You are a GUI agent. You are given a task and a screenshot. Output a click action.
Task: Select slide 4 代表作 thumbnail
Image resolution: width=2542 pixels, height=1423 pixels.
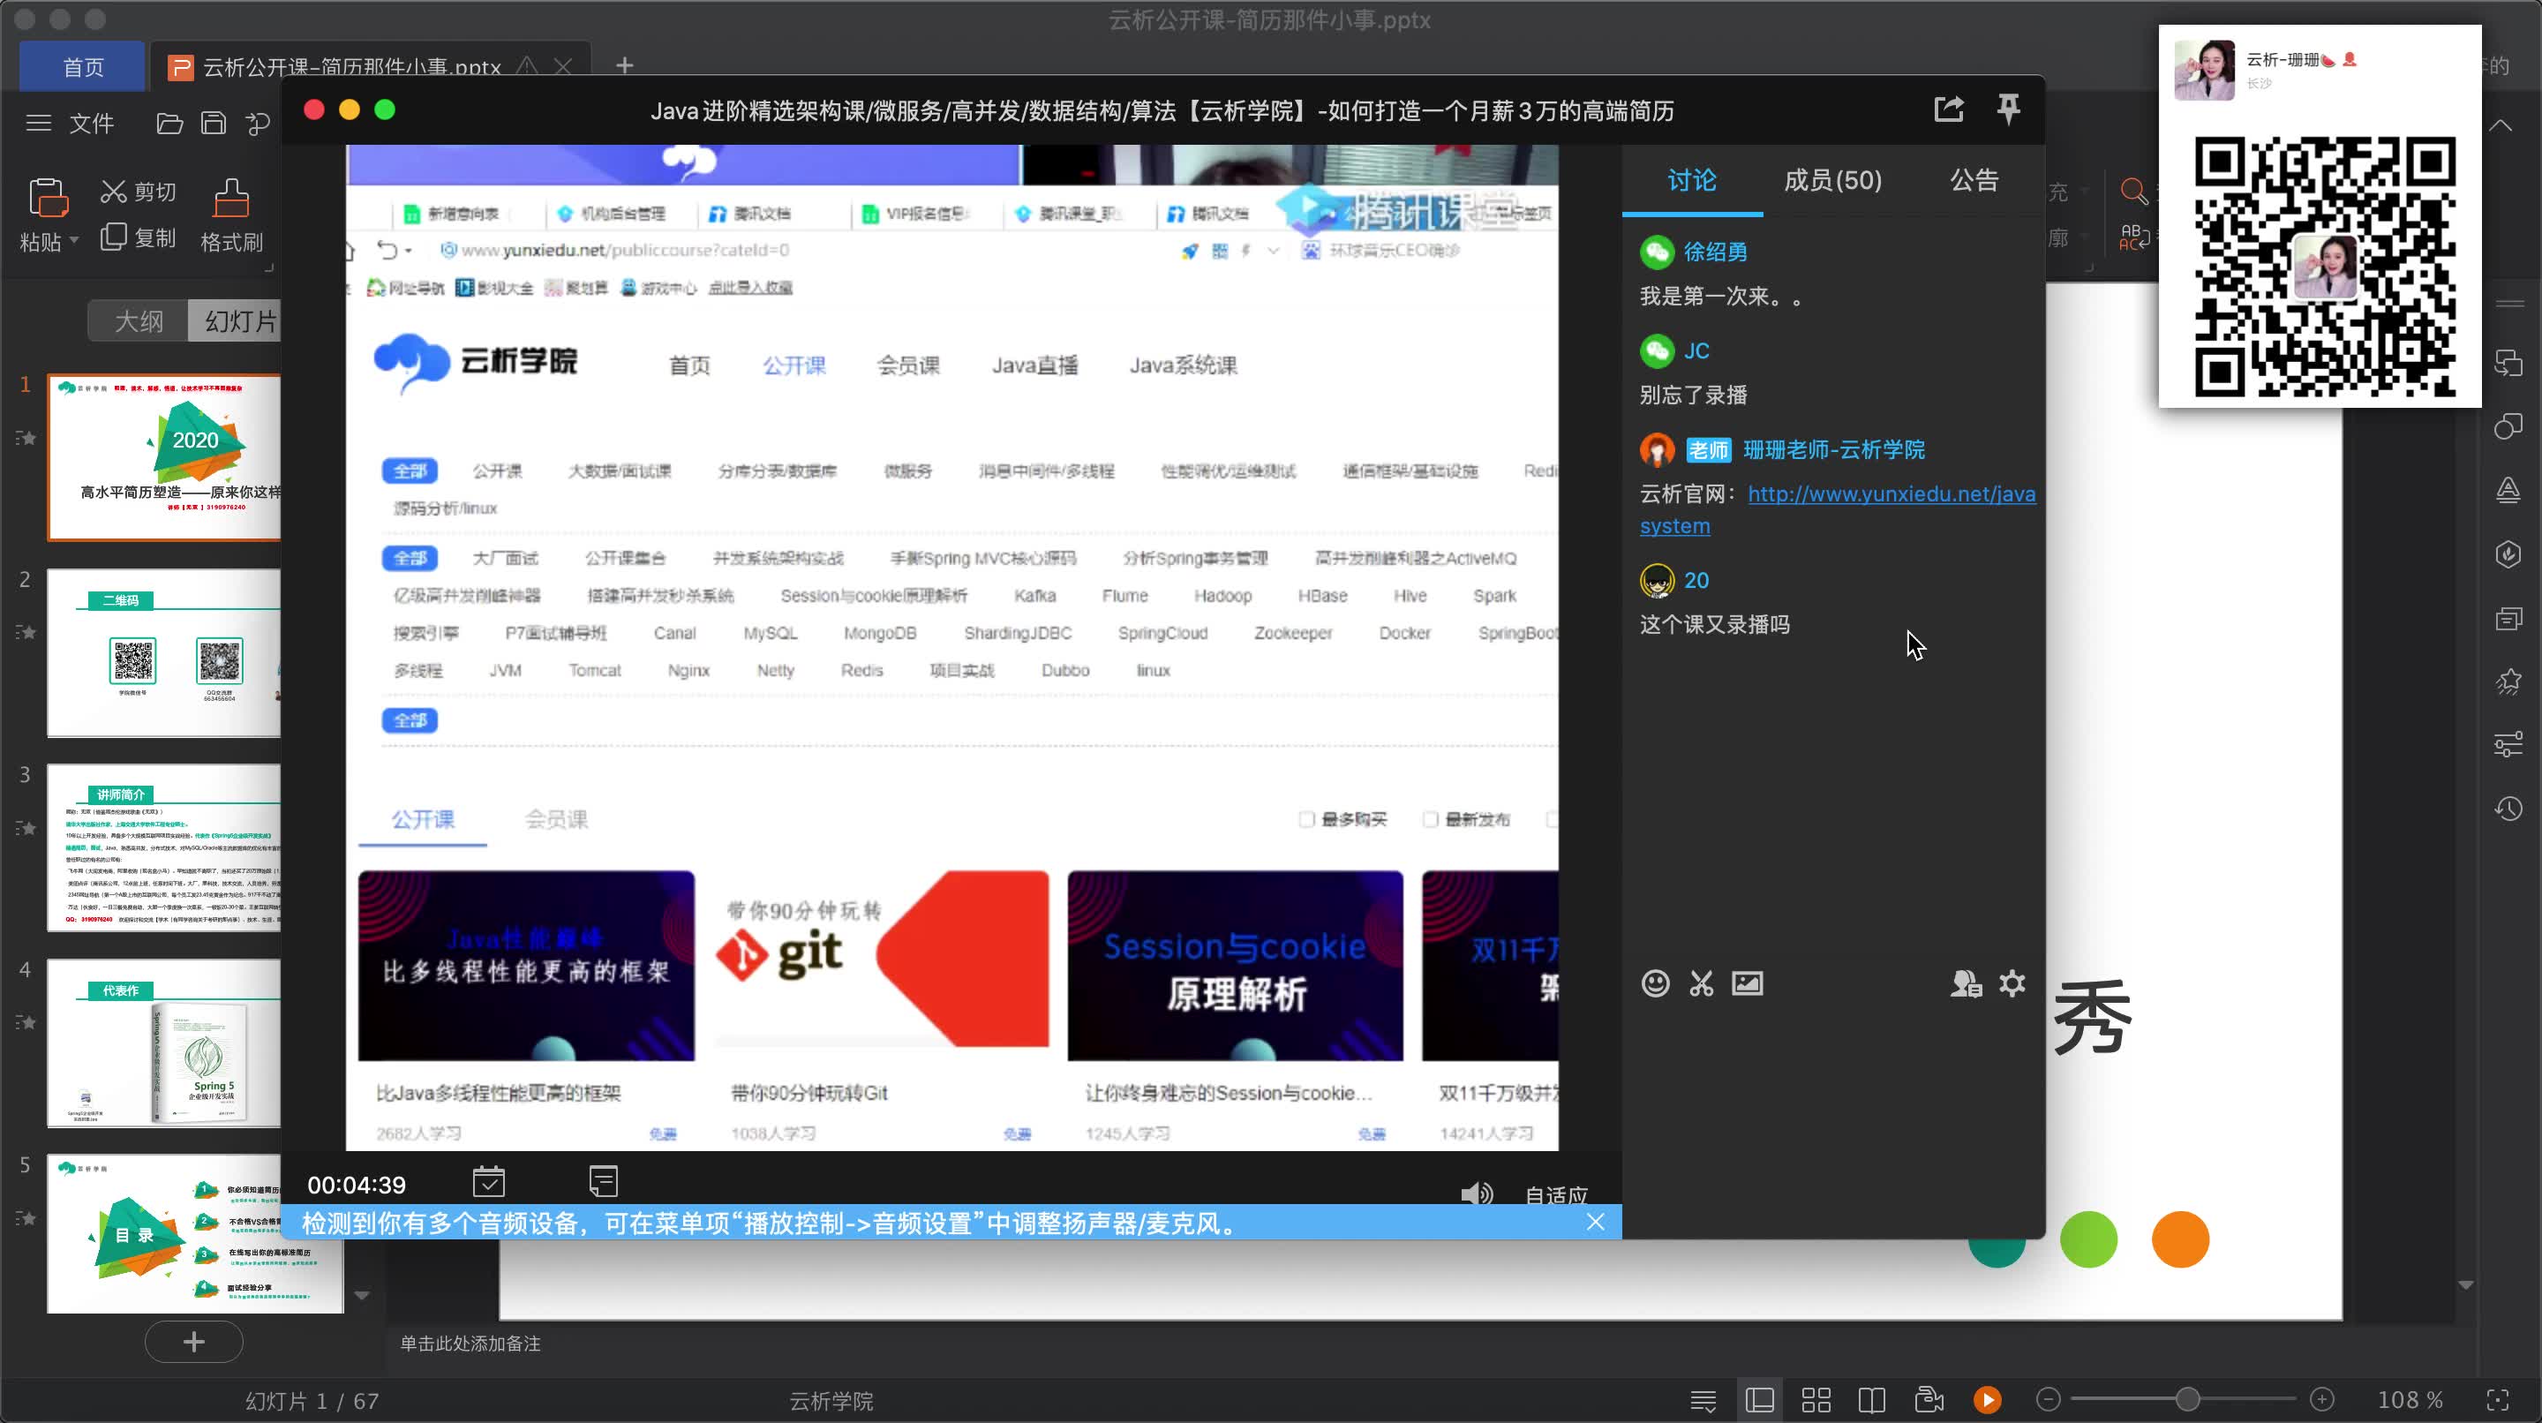[x=164, y=1043]
